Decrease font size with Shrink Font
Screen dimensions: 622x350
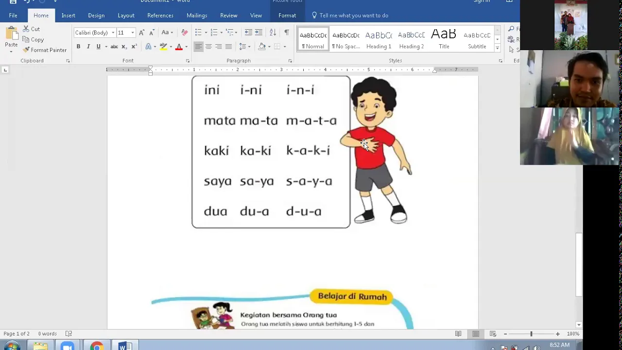coord(152,33)
